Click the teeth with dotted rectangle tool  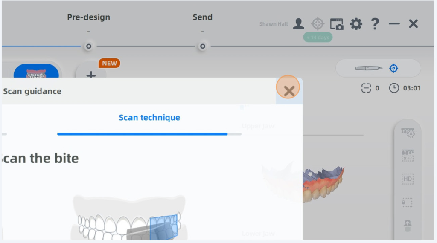point(408,156)
